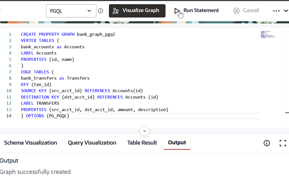Click the Visualize Graph button
The height and width of the screenshot is (185, 289).
137,11
